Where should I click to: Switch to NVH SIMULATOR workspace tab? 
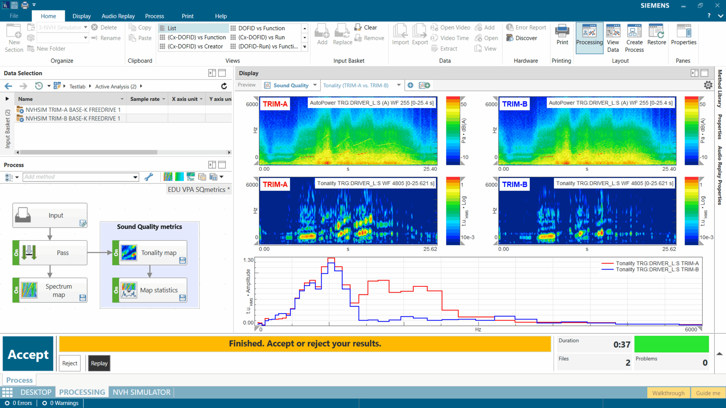(x=142, y=392)
